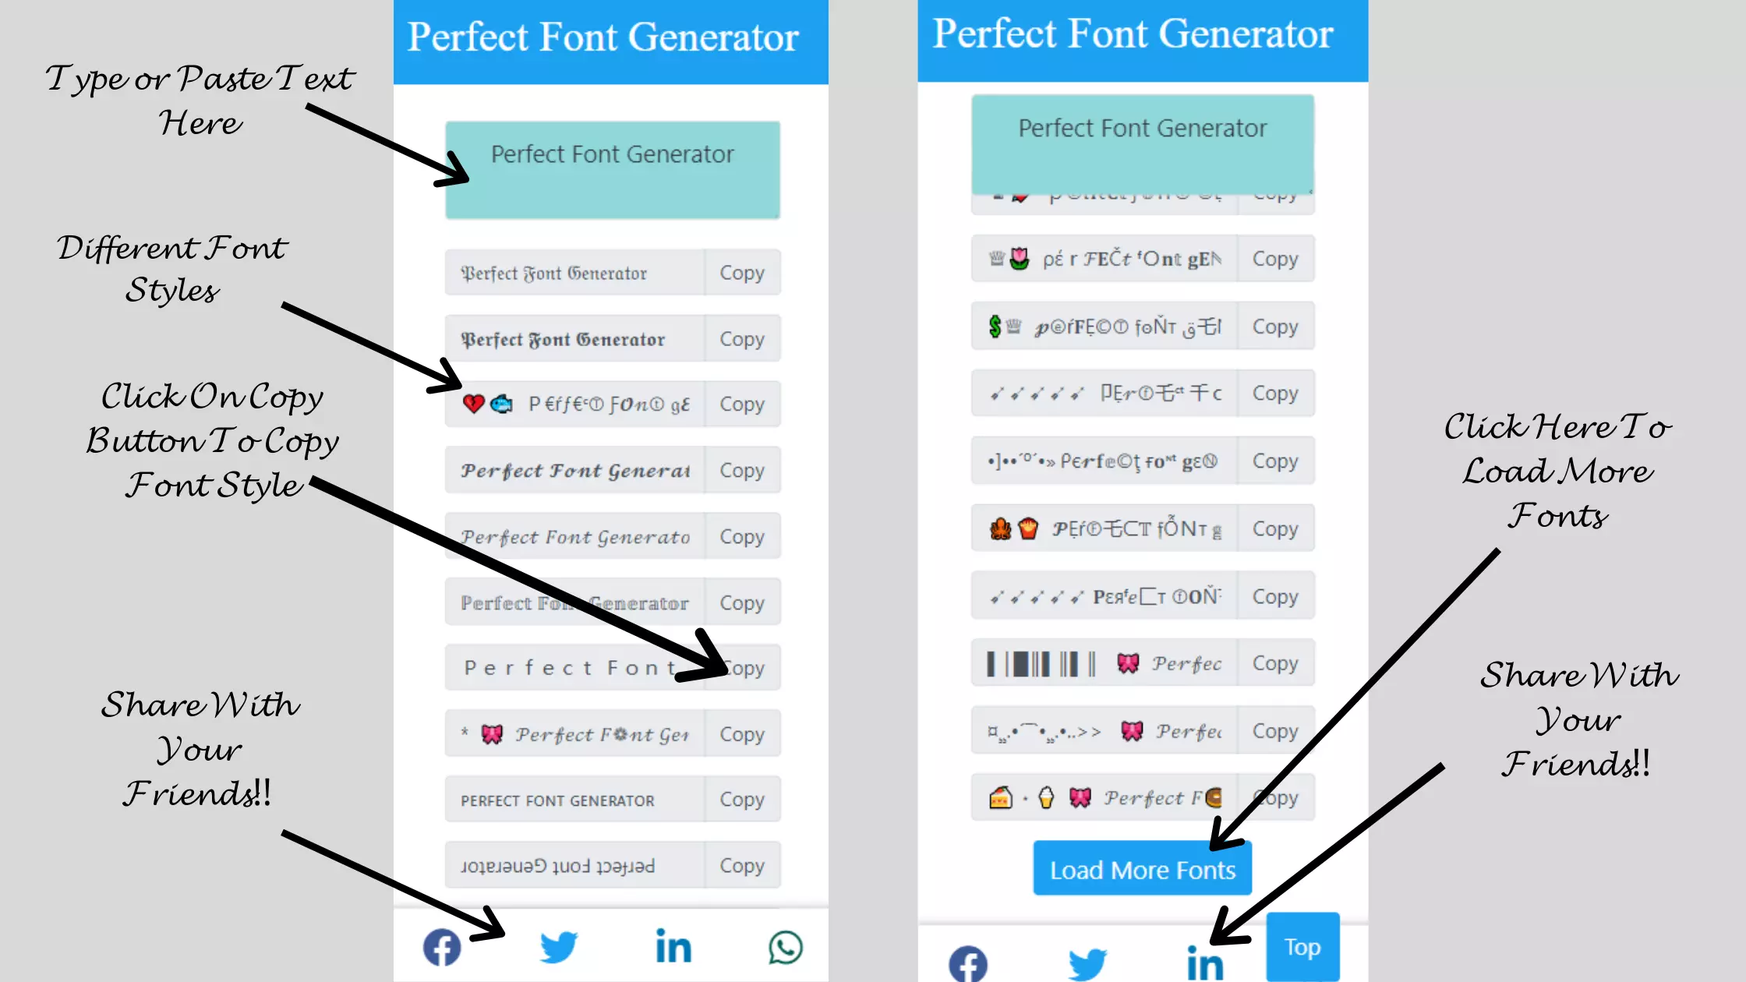Click Copy on reversed mirrored font
This screenshot has width=1746, height=982.
(x=741, y=866)
